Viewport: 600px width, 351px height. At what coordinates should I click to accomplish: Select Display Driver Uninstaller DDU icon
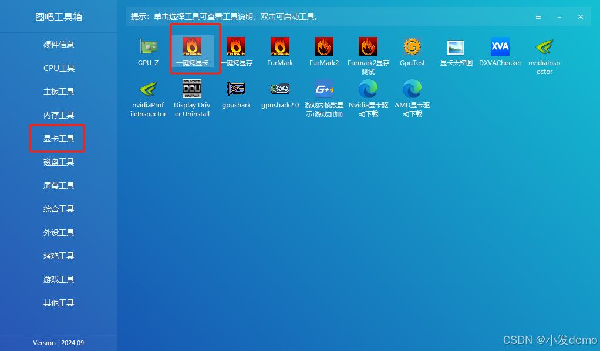click(x=192, y=89)
